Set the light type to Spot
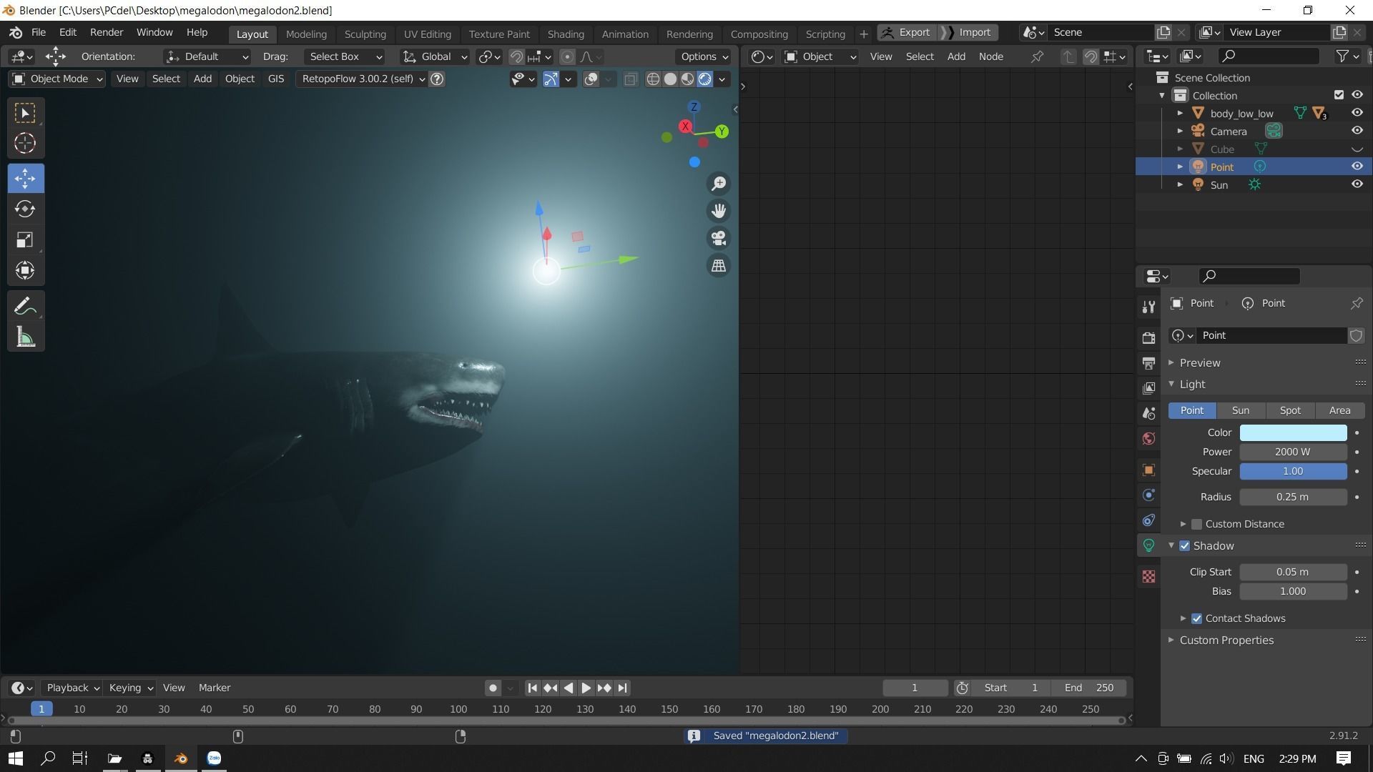Screen dimensions: 1373x772 tap(1289, 410)
